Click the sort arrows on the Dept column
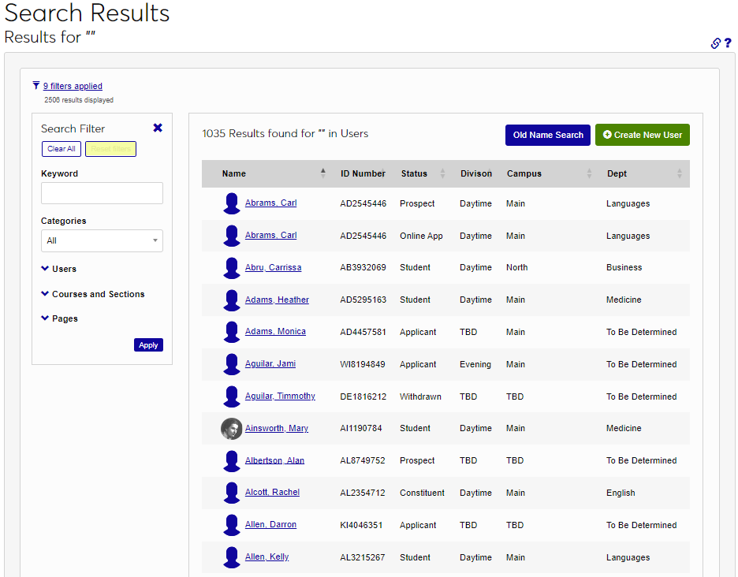This screenshot has height=577, width=738. coord(678,173)
